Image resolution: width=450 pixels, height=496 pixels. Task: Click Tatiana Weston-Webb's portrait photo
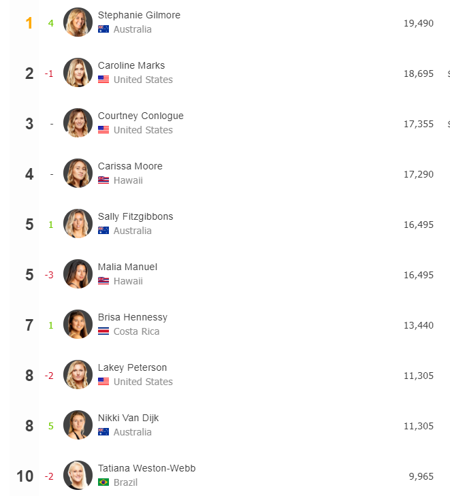click(78, 475)
